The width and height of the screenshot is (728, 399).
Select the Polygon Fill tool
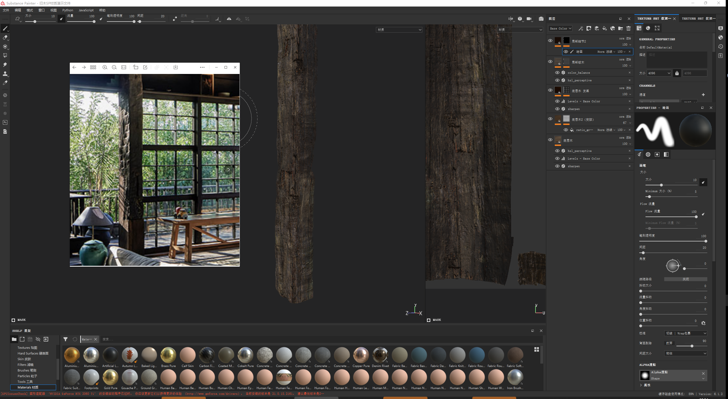click(5, 56)
